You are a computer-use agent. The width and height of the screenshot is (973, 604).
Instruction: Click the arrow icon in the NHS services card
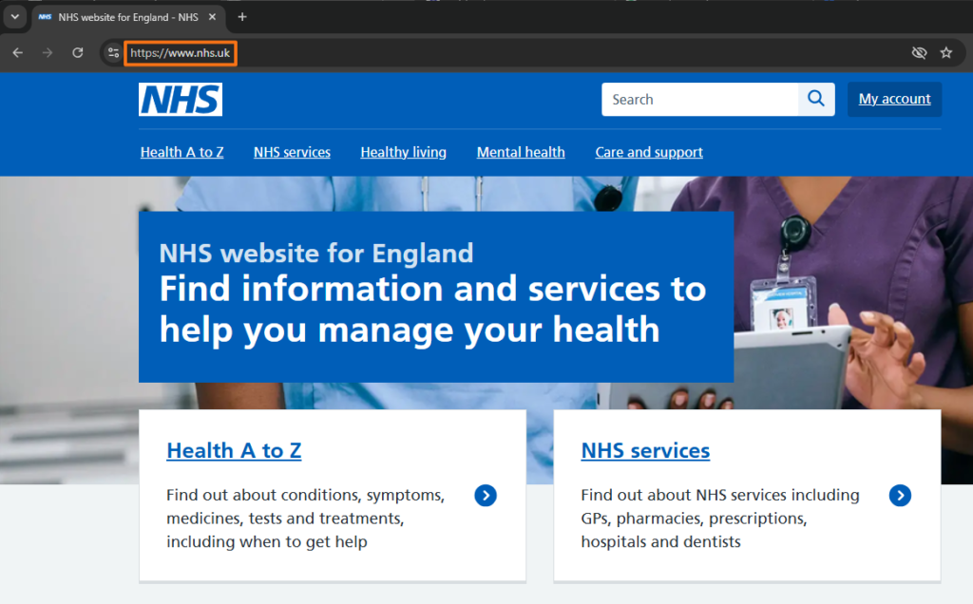(901, 496)
